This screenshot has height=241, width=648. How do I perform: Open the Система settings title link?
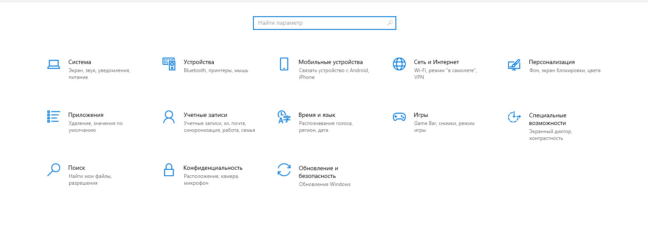[x=80, y=62]
